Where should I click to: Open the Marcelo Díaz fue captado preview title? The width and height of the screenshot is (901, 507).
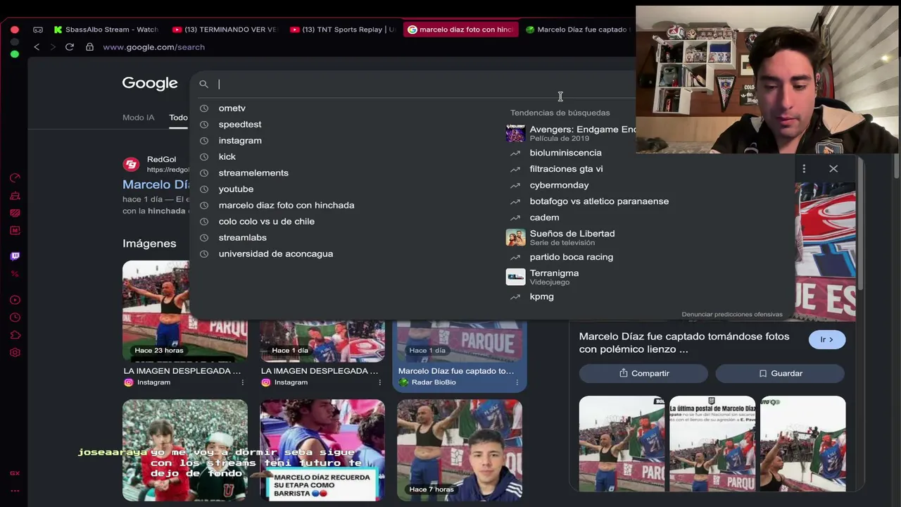(684, 343)
